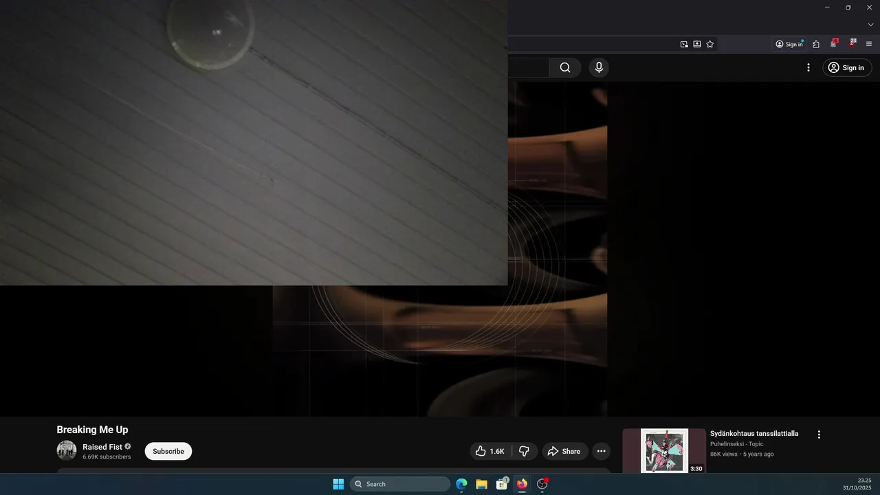880x495 pixels.
Task: Open Firefox account Sign in toolbar button
Action: click(789, 44)
